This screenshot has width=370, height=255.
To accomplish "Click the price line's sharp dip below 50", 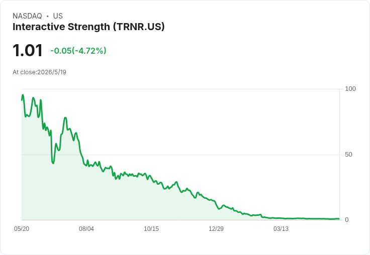I will click(53, 163).
